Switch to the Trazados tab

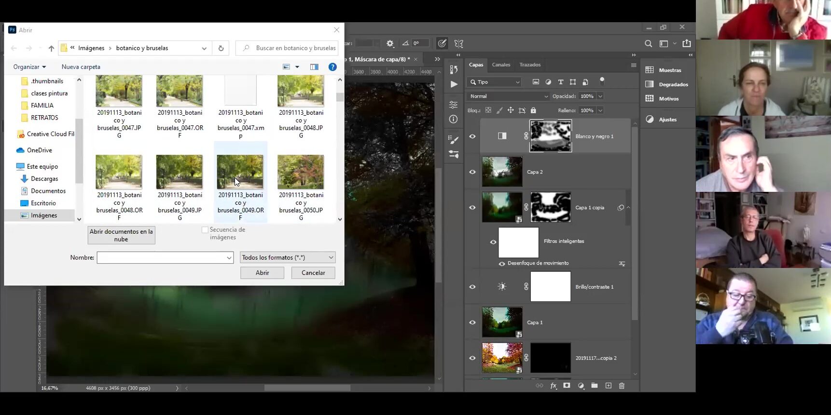(x=530, y=65)
